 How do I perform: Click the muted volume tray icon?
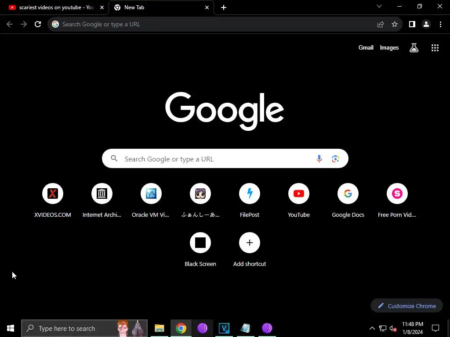click(393, 328)
